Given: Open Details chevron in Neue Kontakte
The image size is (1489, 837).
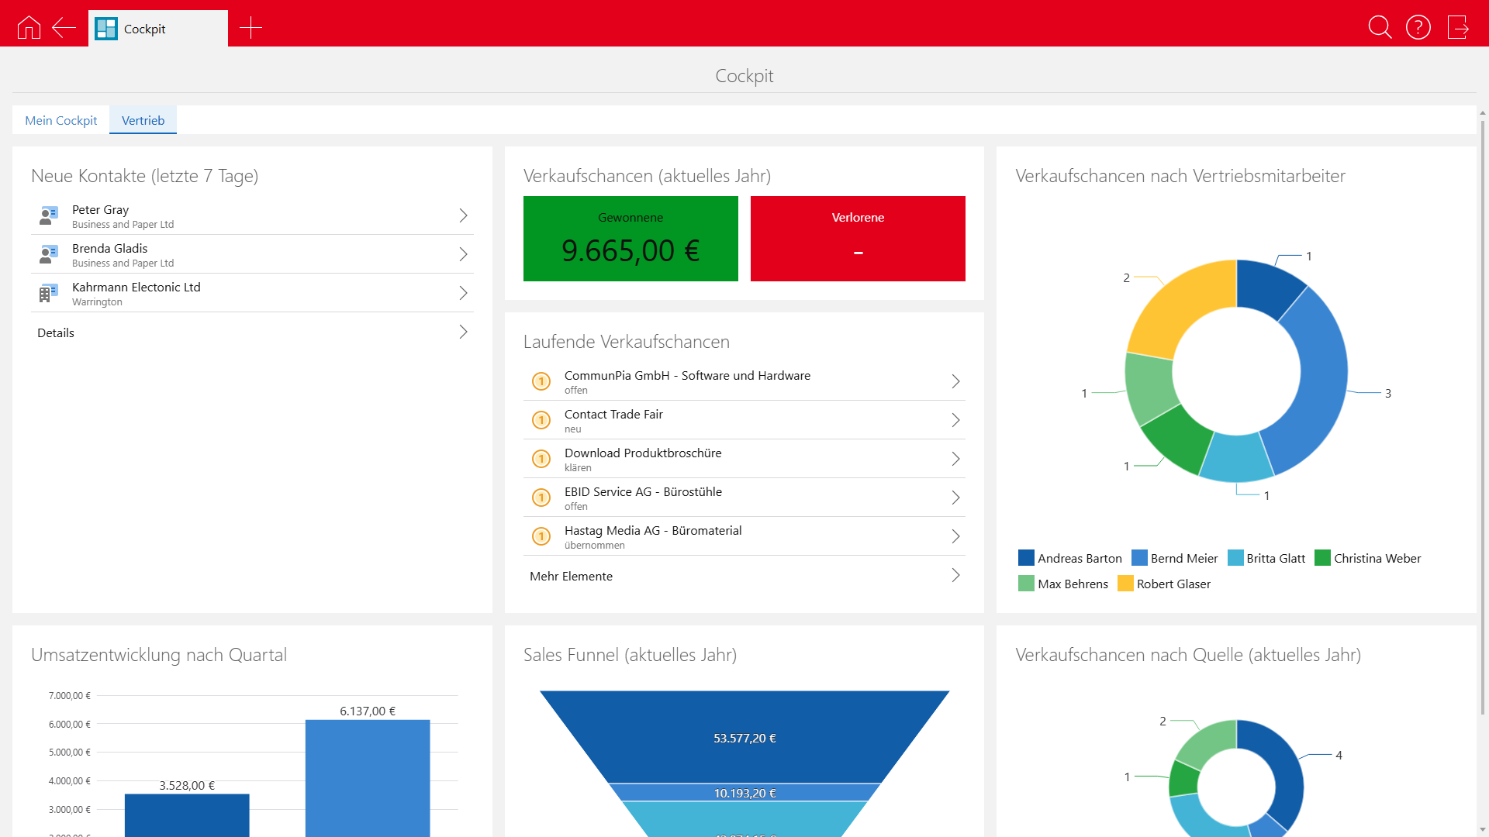Looking at the screenshot, I should click(x=463, y=332).
